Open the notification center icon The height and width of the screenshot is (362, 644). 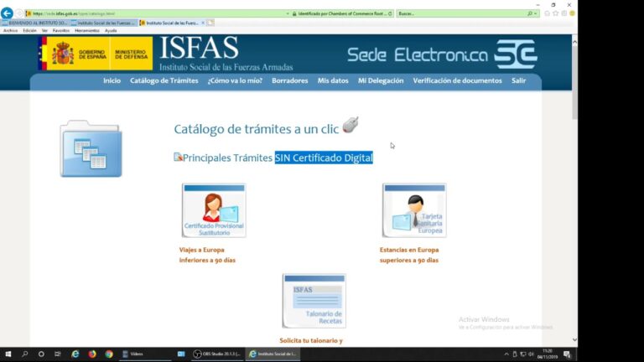(567, 354)
